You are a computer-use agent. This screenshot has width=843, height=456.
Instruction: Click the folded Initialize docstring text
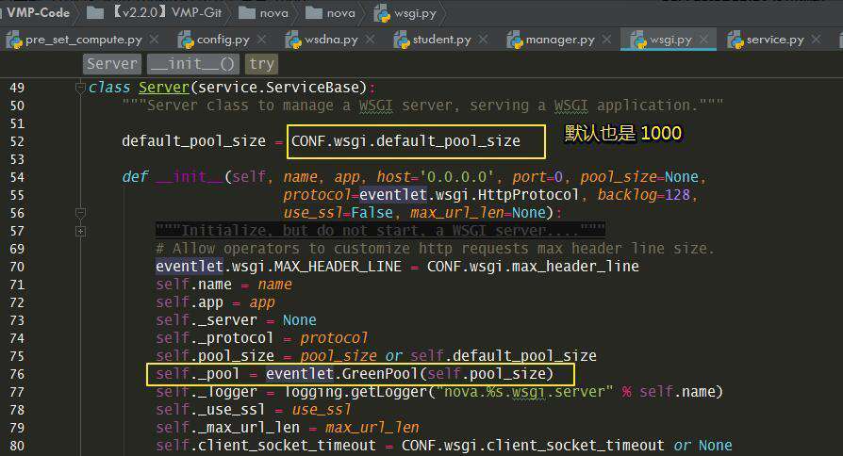(381, 231)
